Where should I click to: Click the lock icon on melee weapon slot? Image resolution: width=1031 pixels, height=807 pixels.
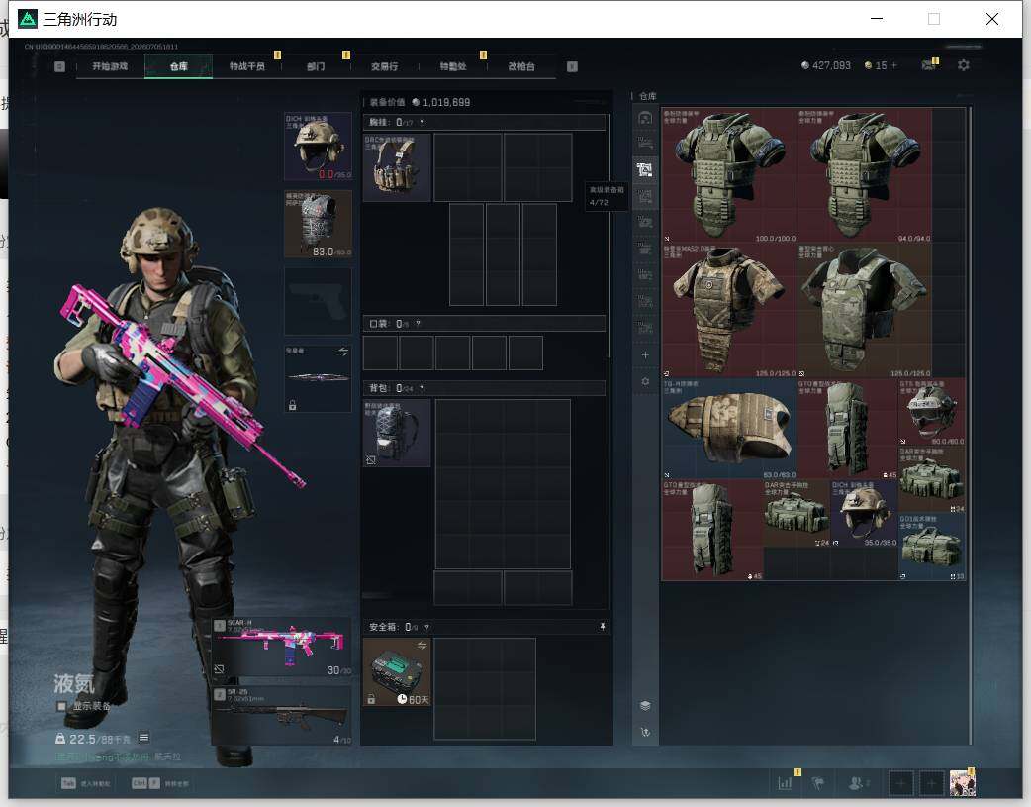click(293, 405)
